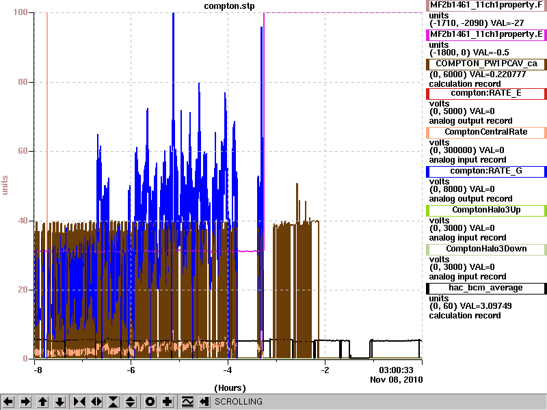Click the (-1710, -2090) VAL=-27 reading
547x410 pixels.
point(477,23)
